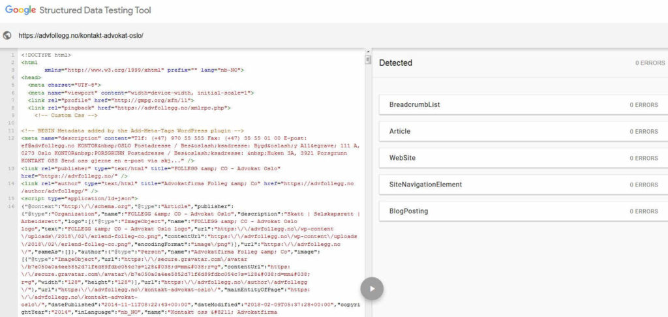Image resolution: width=668 pixels, height=317 pixels.
Task: Click the globe icon beside the URL
Action: tap(7, 35)
